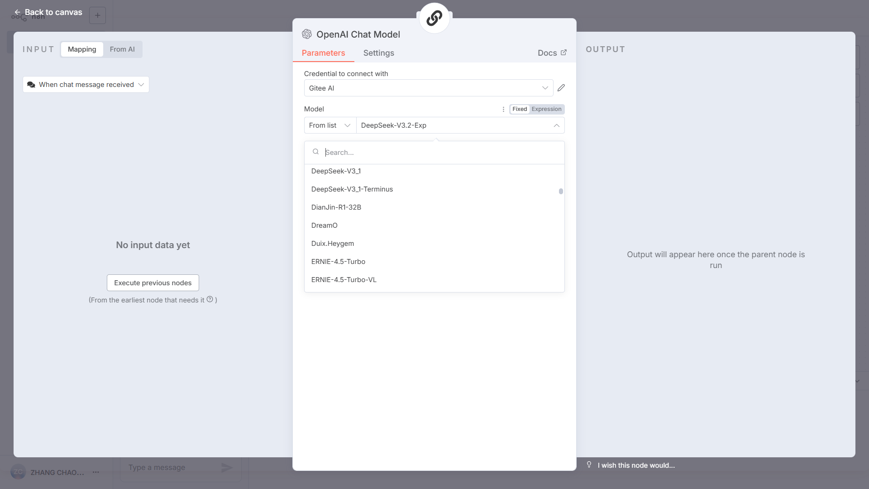Click the model list scrollbar thumb

561,192
